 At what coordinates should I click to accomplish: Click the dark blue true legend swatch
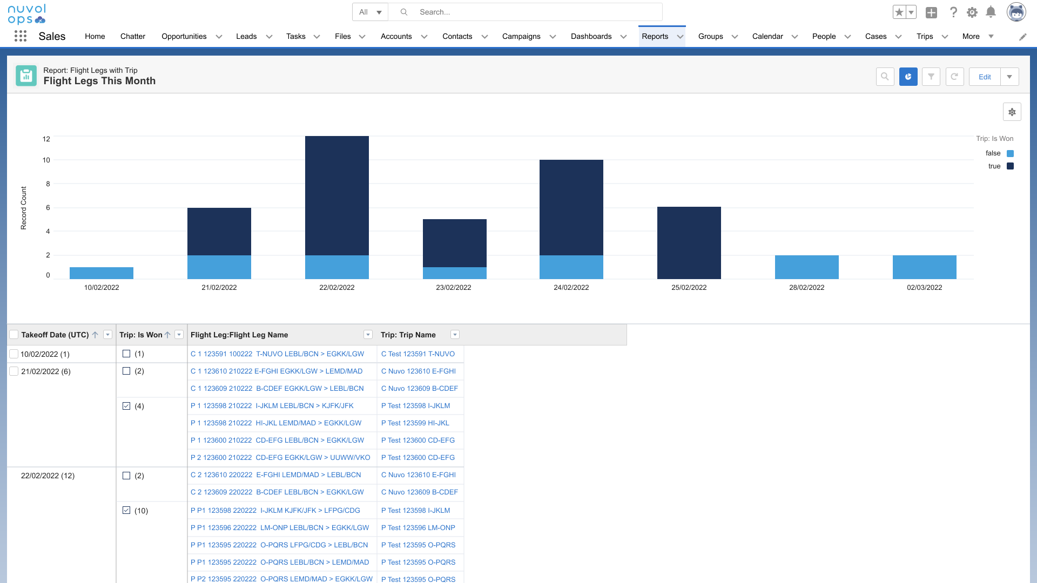coord(1010,166)
